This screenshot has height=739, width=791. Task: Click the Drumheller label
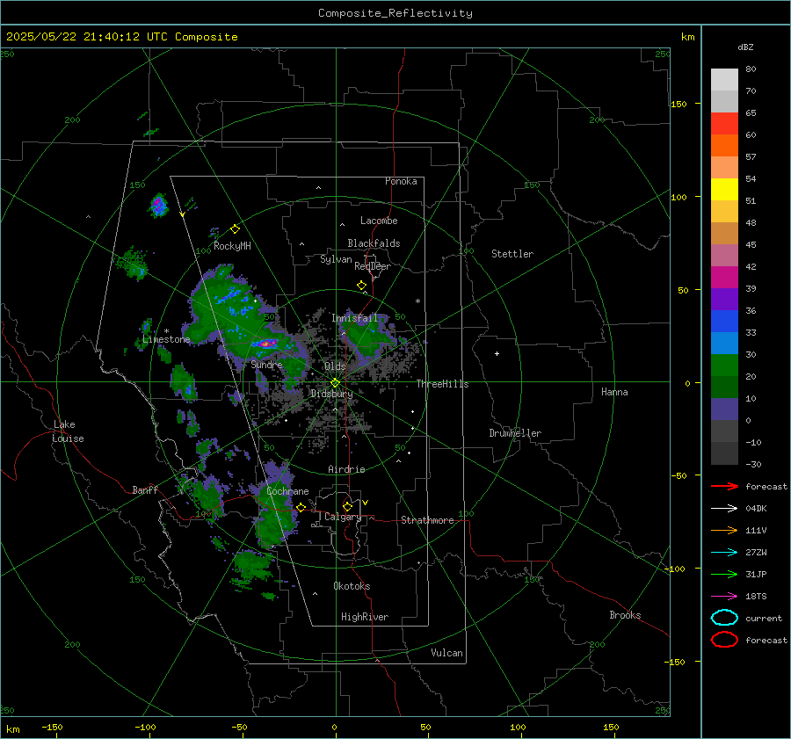click(515, 433)
